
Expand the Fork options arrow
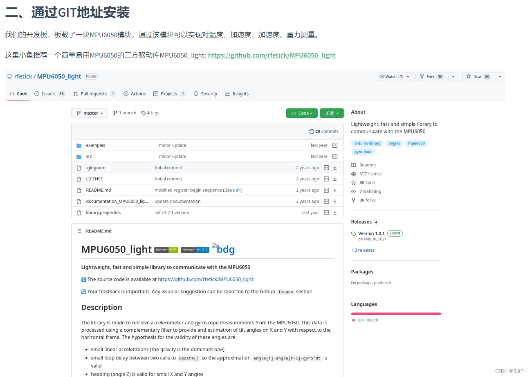453,77
